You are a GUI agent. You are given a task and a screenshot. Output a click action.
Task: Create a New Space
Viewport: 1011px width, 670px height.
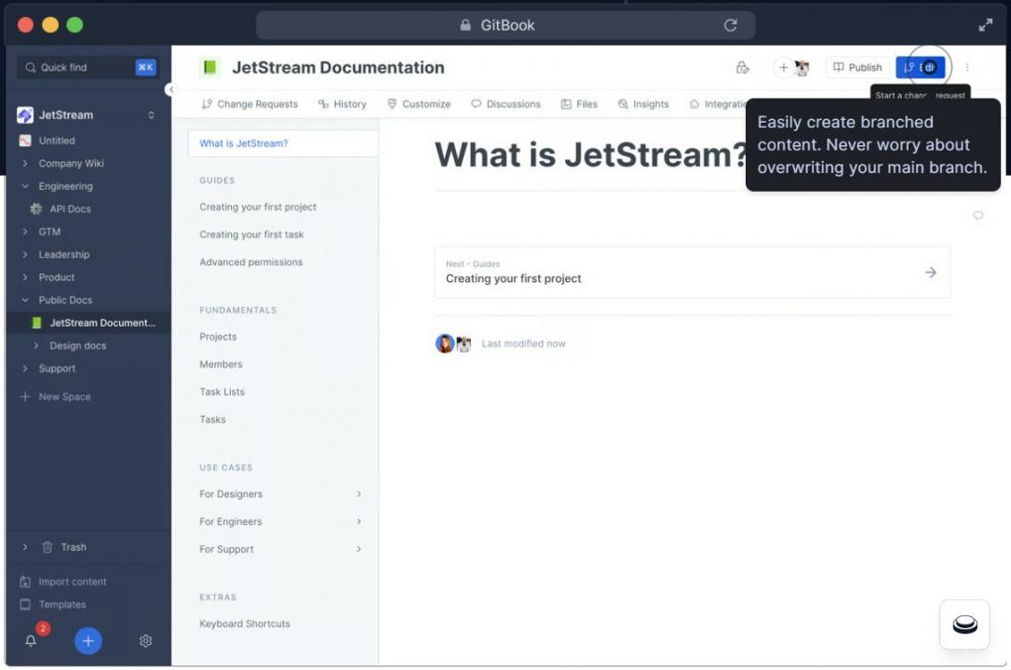[56, 396]
